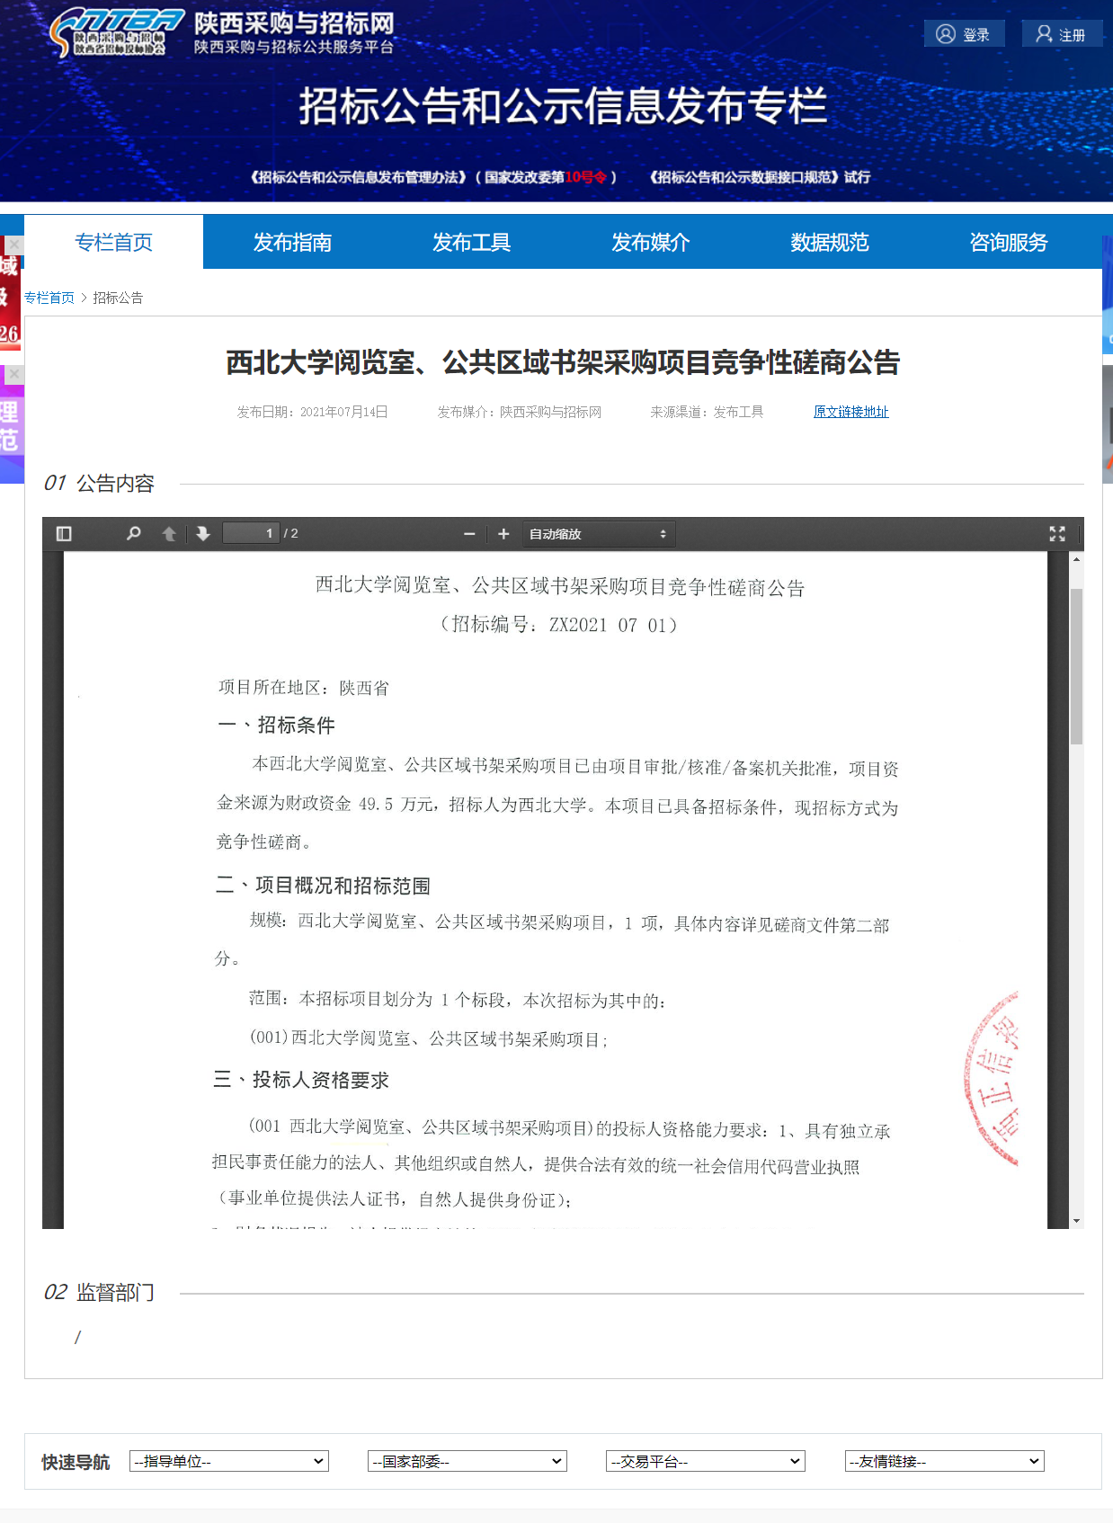Go to previous PDF page arrow
The image size is (1113, 1523).
169,534
